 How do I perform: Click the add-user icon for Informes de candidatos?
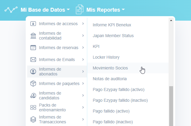point(33,95)
